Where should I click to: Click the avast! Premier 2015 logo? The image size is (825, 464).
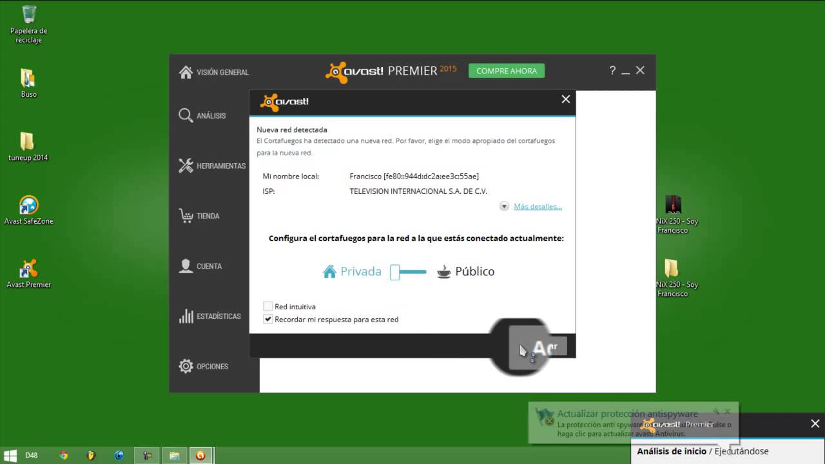[391, 71]
